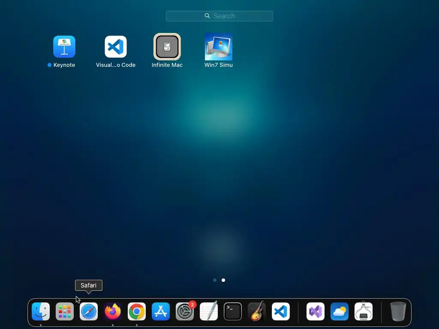439x329 pixels.
Task: Open Visual Studio Code in the Dock
Action: pos(281,311)
